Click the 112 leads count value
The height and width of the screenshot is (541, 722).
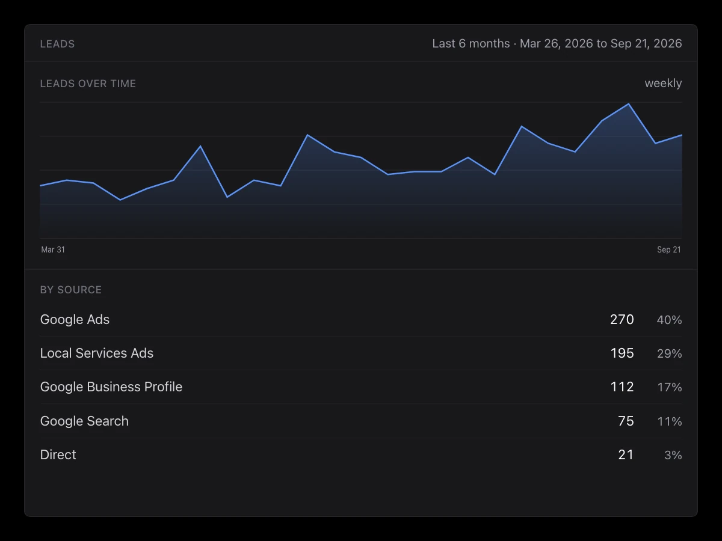coord(622,387)
